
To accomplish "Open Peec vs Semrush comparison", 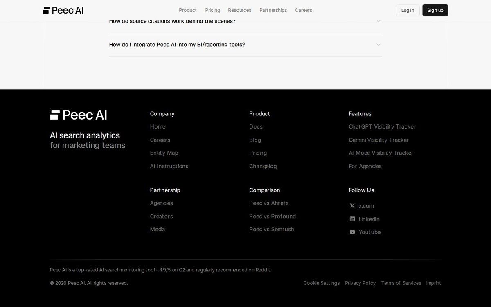I will pos(272,229).
